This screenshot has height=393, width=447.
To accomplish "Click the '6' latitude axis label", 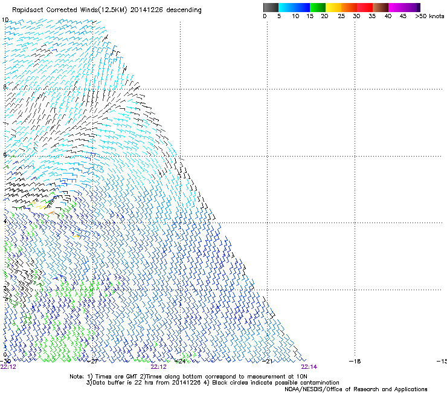I will 5,154.
